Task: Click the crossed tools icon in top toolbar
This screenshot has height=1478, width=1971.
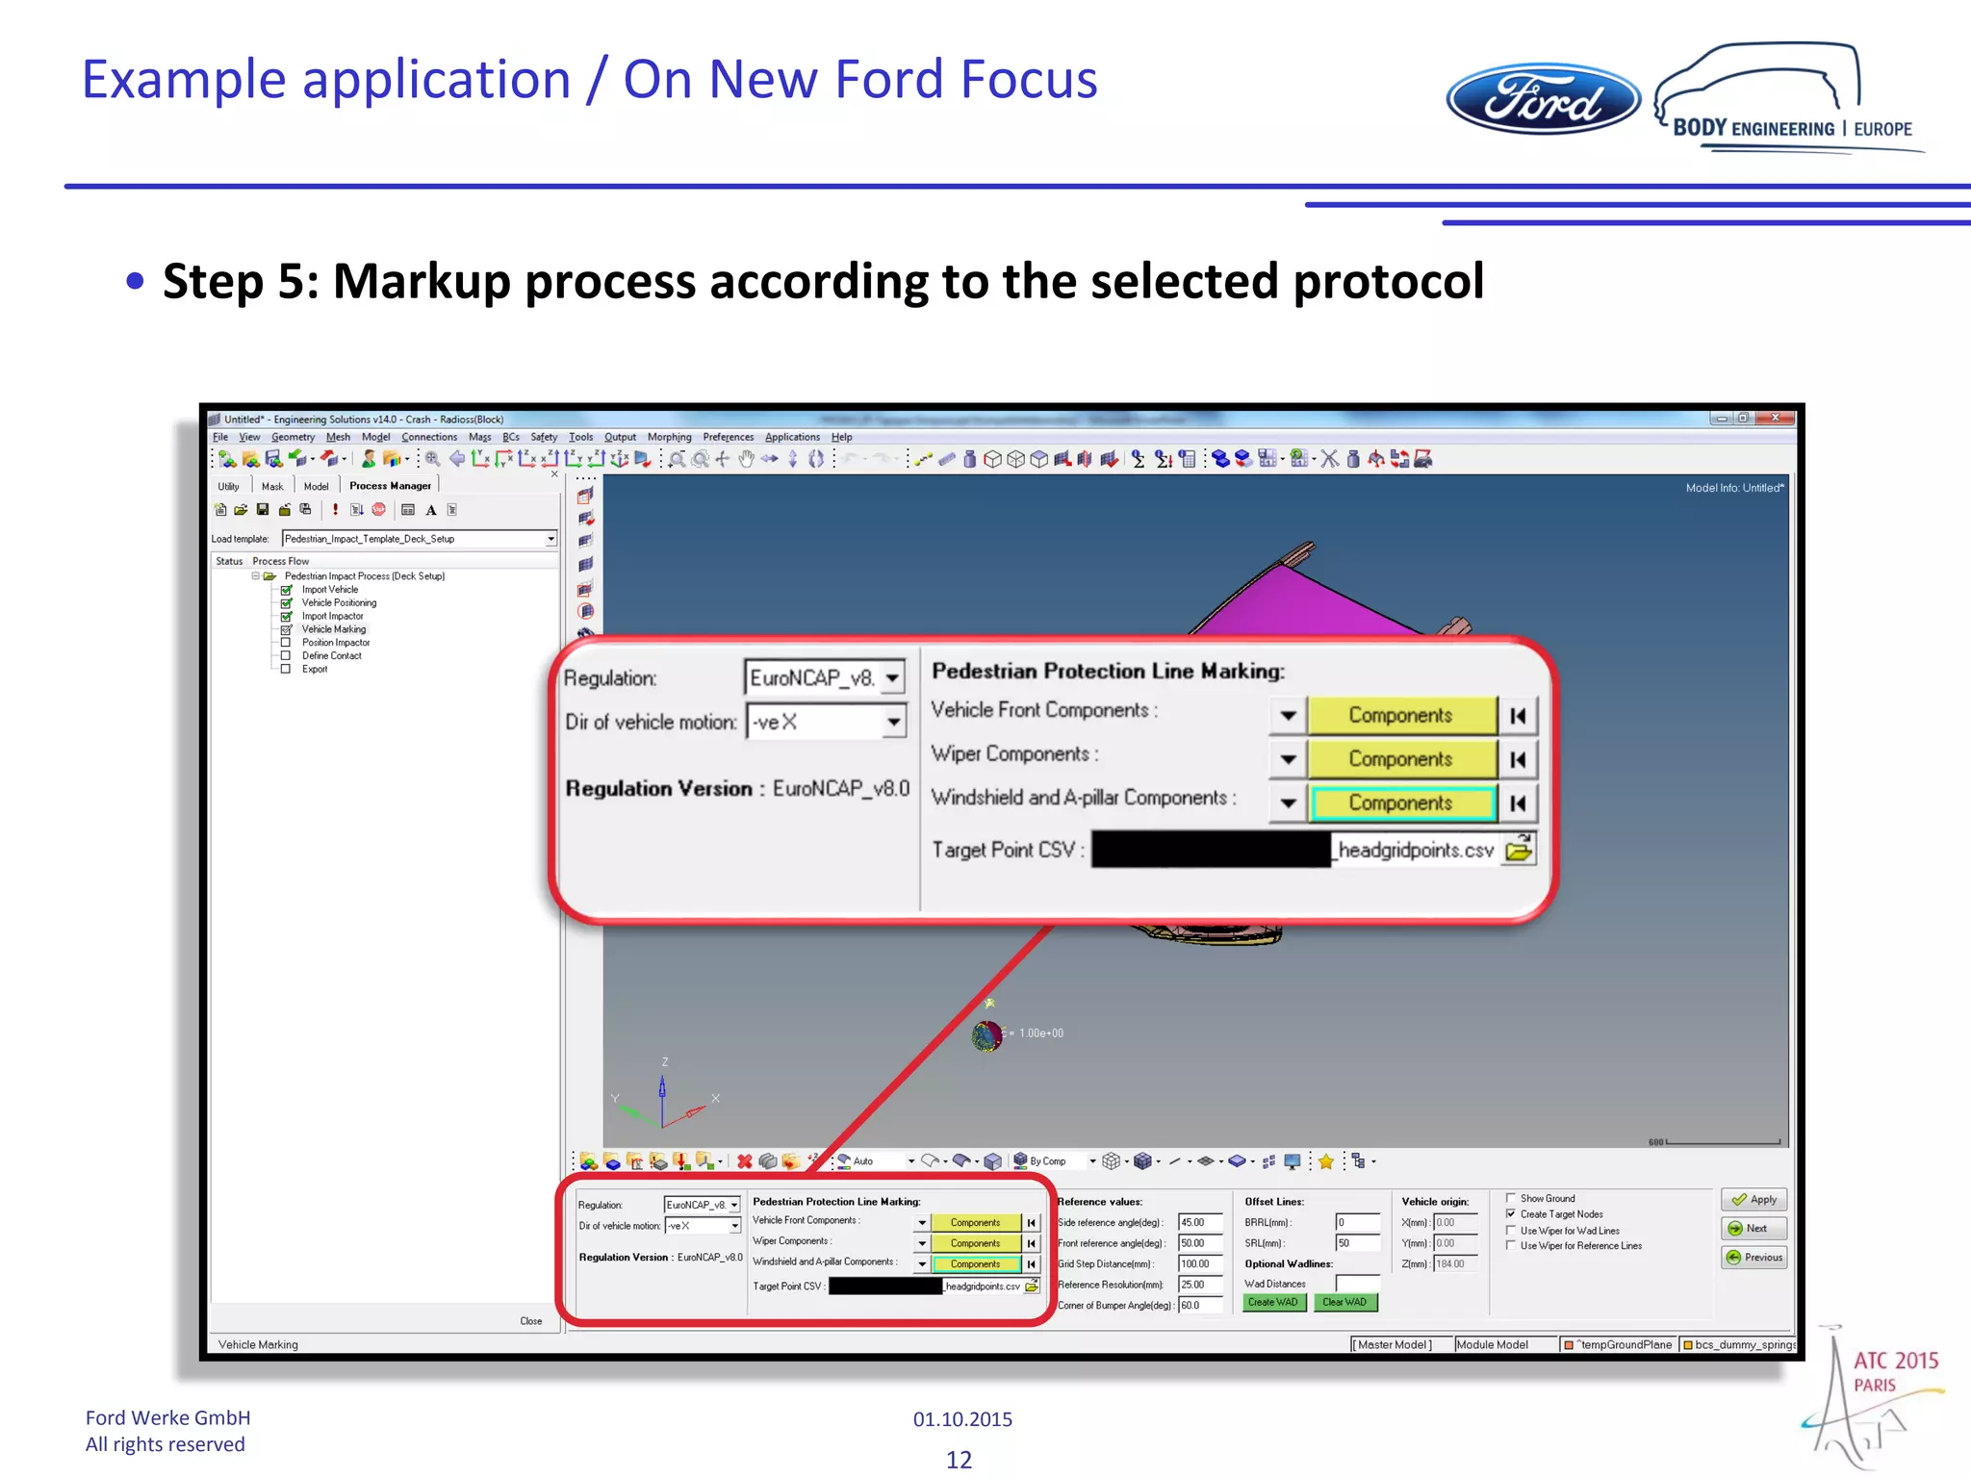Action: click(1329, 459)
